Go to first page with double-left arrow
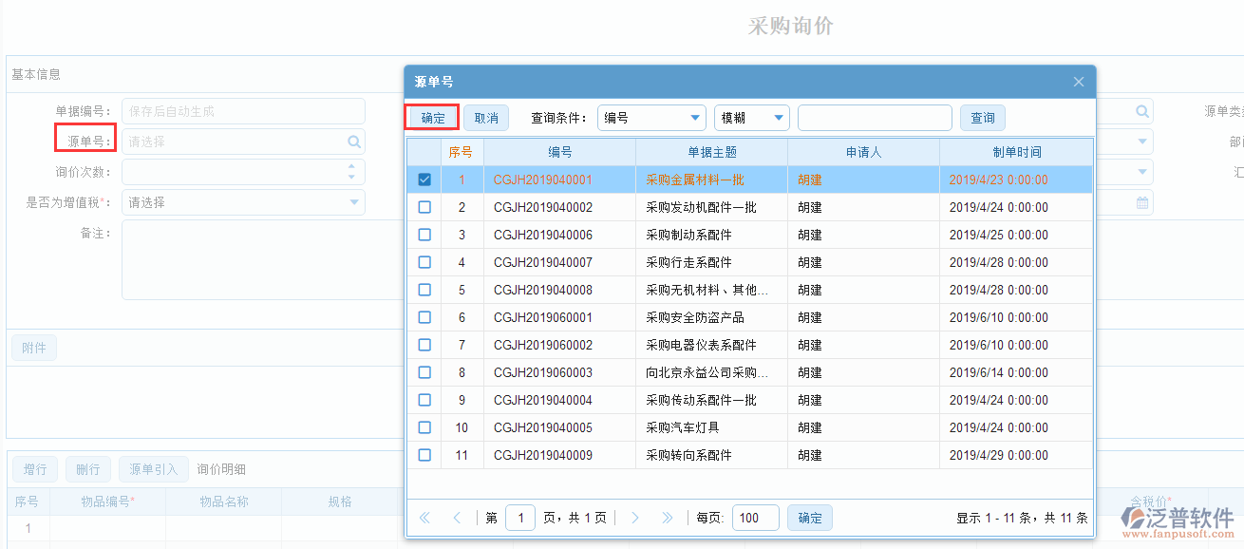The width and height of the screenshot is (1244, 549). point(424,517)
